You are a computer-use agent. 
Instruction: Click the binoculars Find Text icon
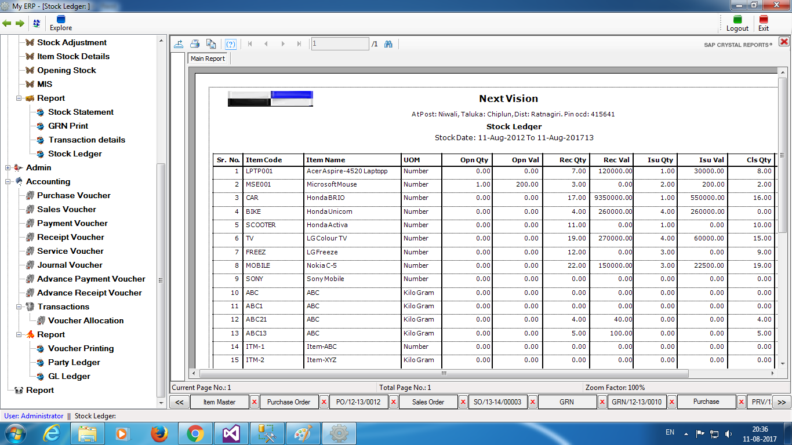[388, 43]
